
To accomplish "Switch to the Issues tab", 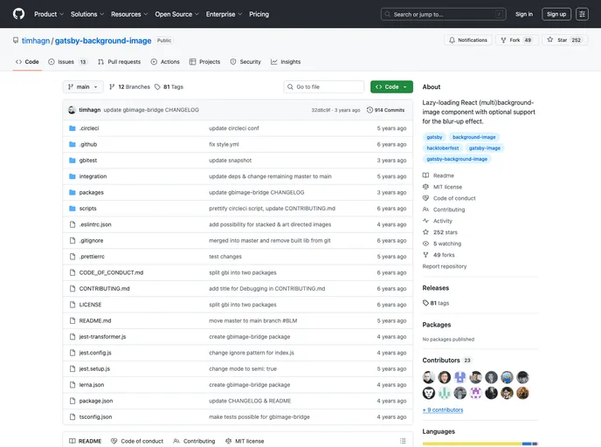I will pyautogui.click(x=68, y=62).
